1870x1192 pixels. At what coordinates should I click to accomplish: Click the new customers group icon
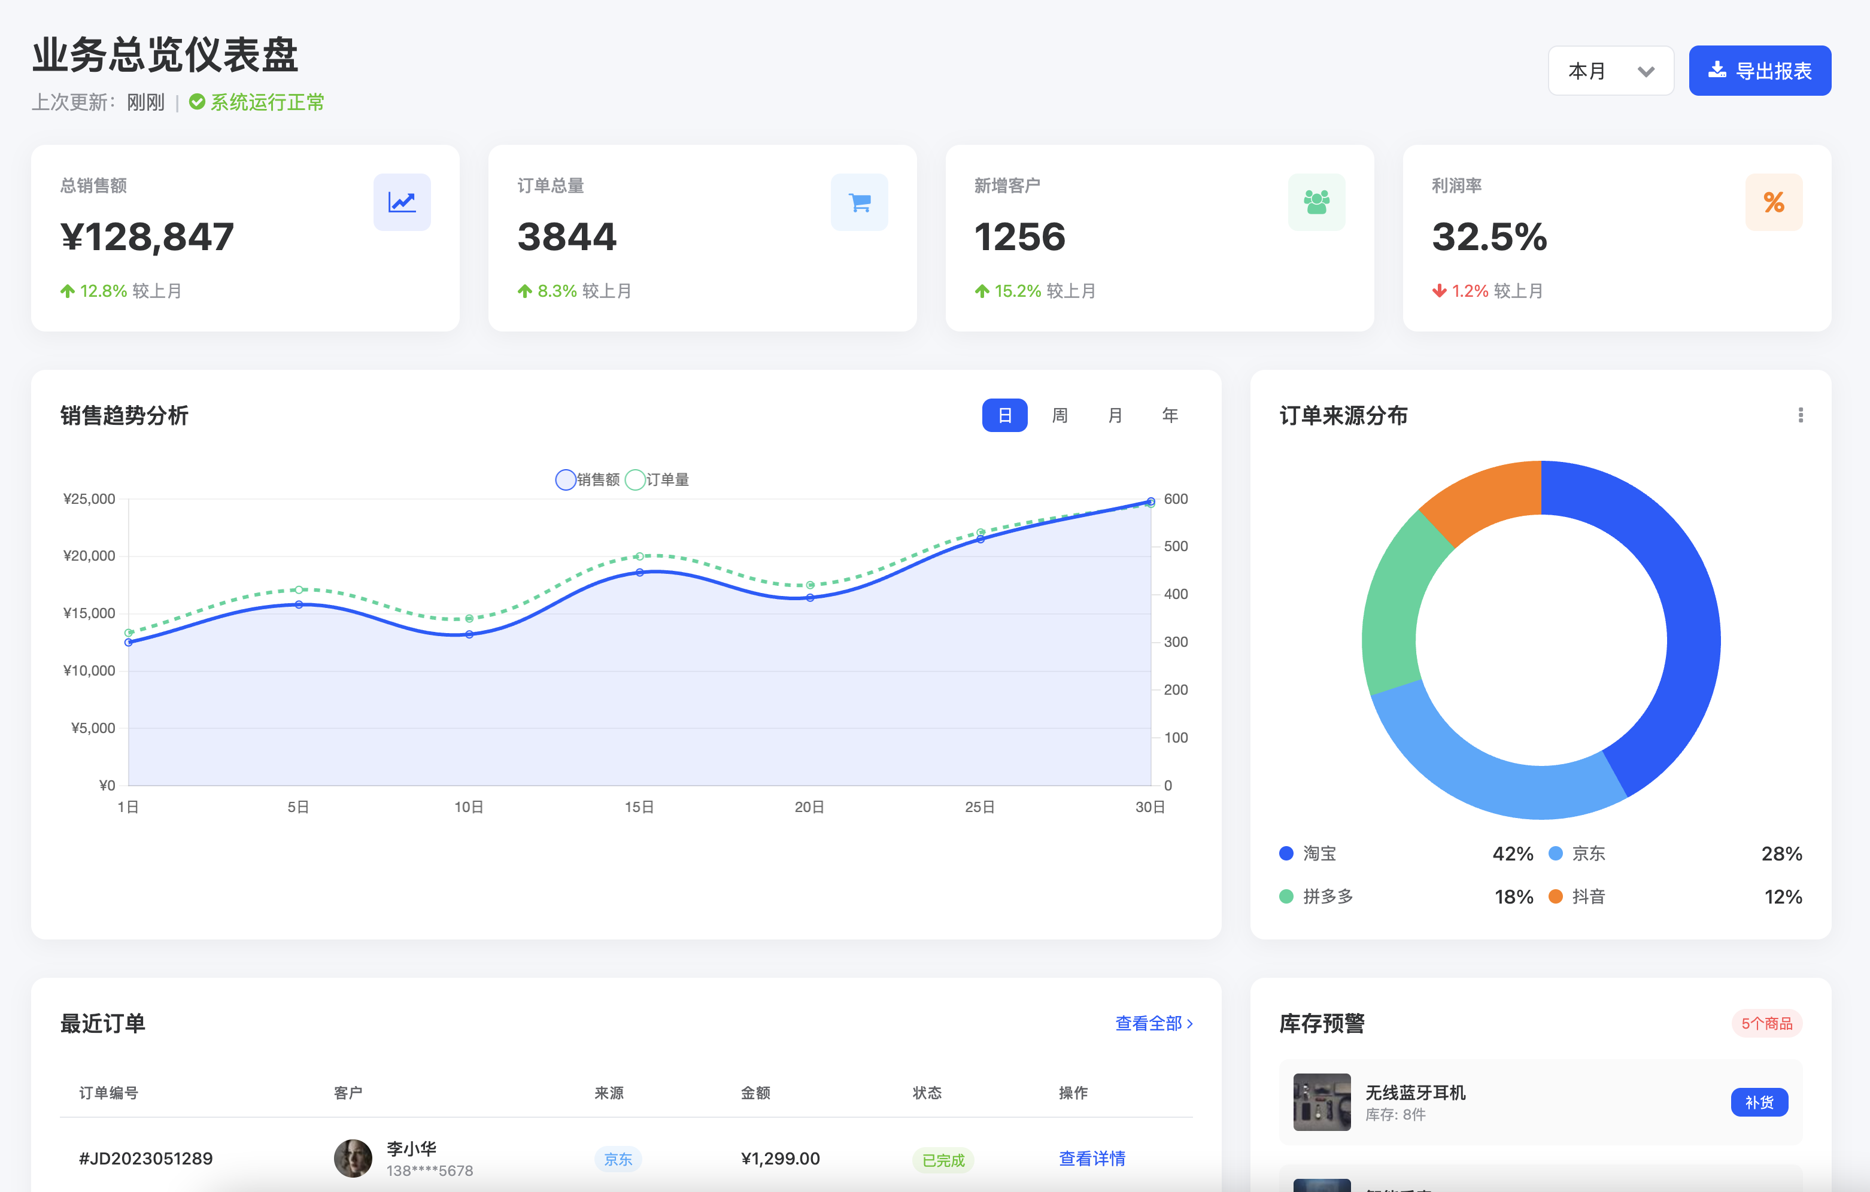click(1316, 202)
